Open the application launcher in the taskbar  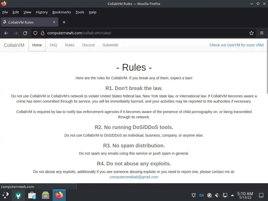(x=6, y=195)
